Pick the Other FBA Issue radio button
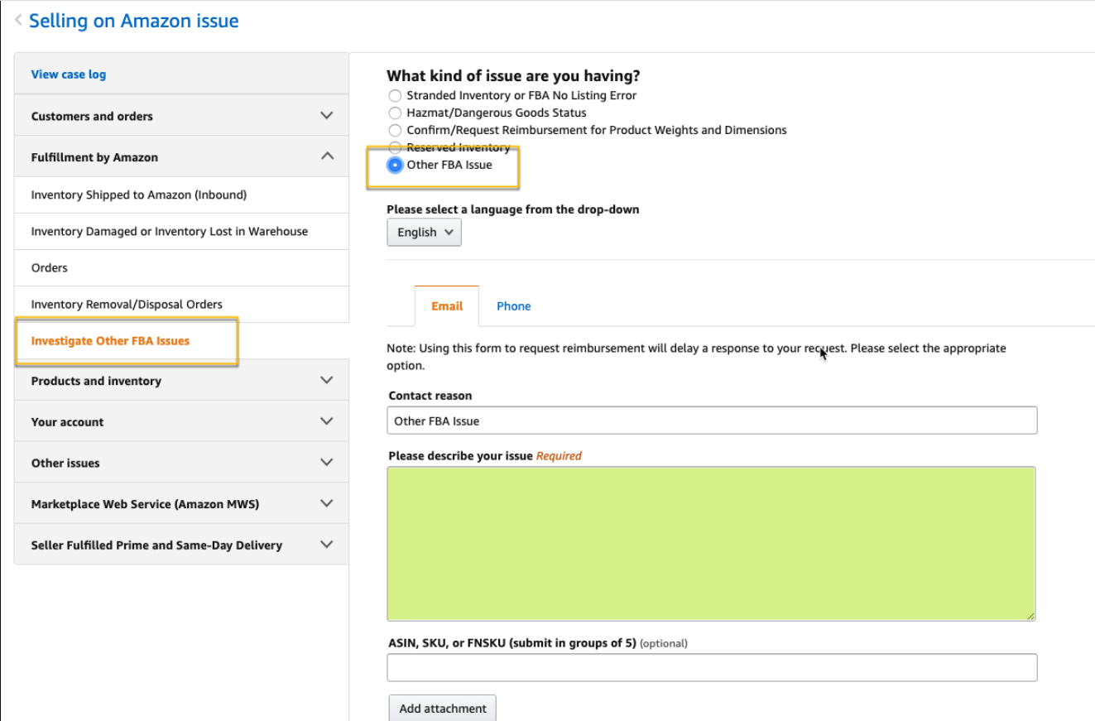1095x721 pixels. click(395, 165)
